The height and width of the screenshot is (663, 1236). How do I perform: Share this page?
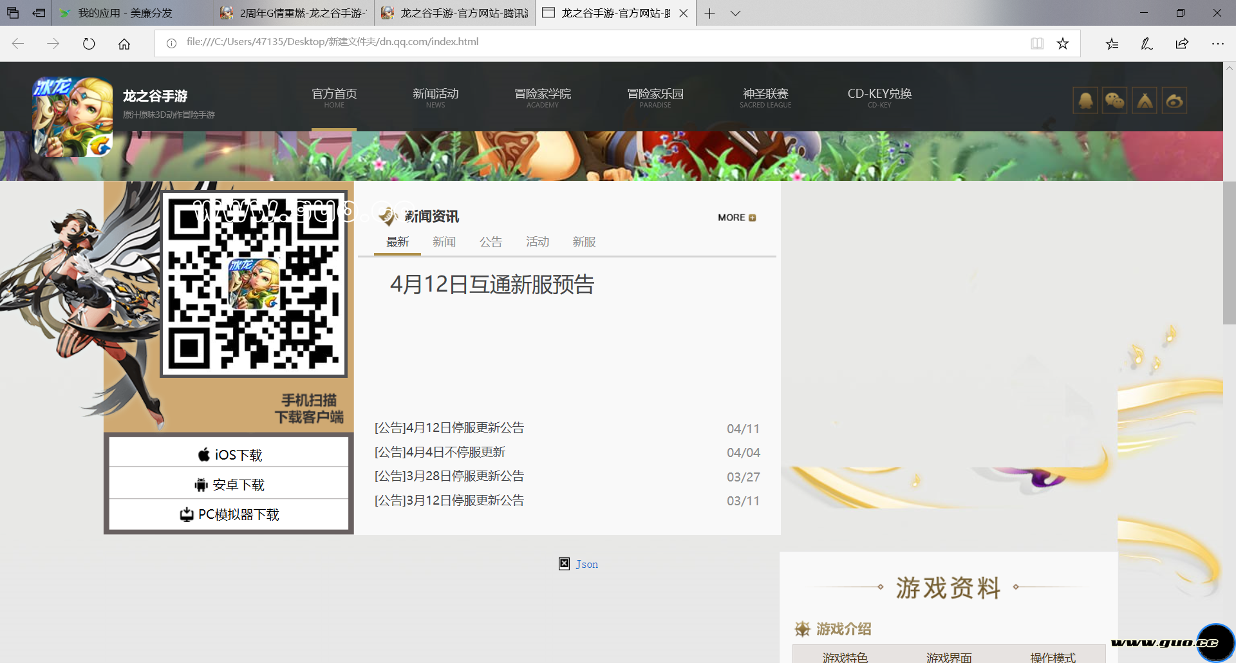(1182, 44)
